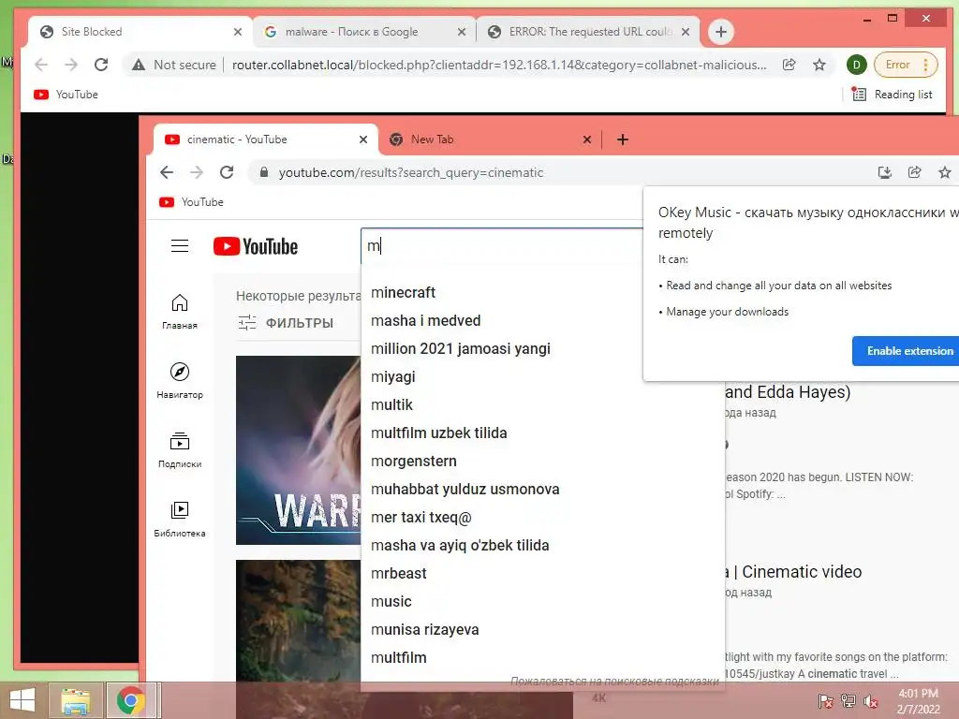Select mer taxi txeq@ suggestion
This screenshot has width=959, height=719.
[x=542, y=517]
